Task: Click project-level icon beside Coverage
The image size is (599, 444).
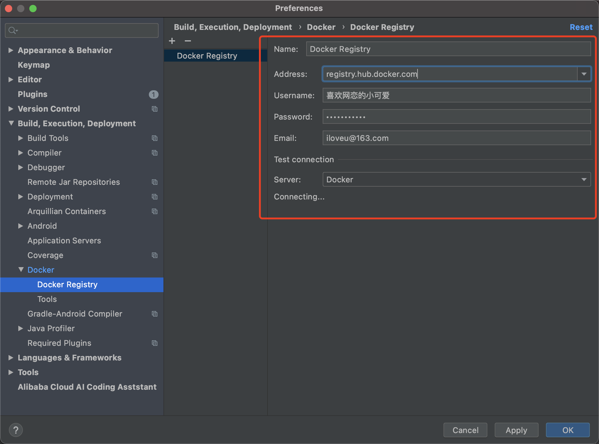Action: click(155, 255)
